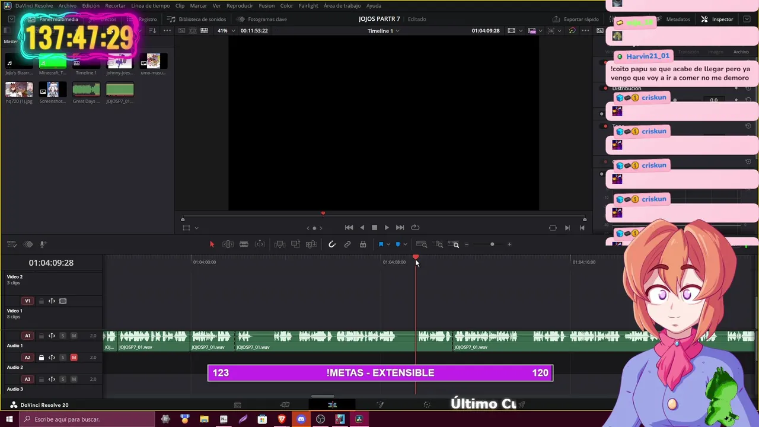Zoom out timeline with minus button

467,244
